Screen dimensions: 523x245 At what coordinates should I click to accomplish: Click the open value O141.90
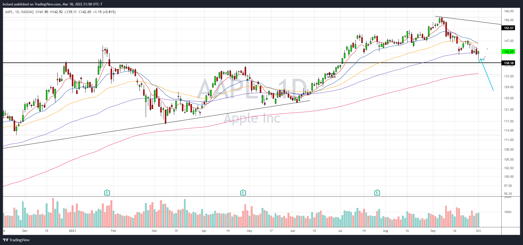pyautogui.click(x=42, y=12)
